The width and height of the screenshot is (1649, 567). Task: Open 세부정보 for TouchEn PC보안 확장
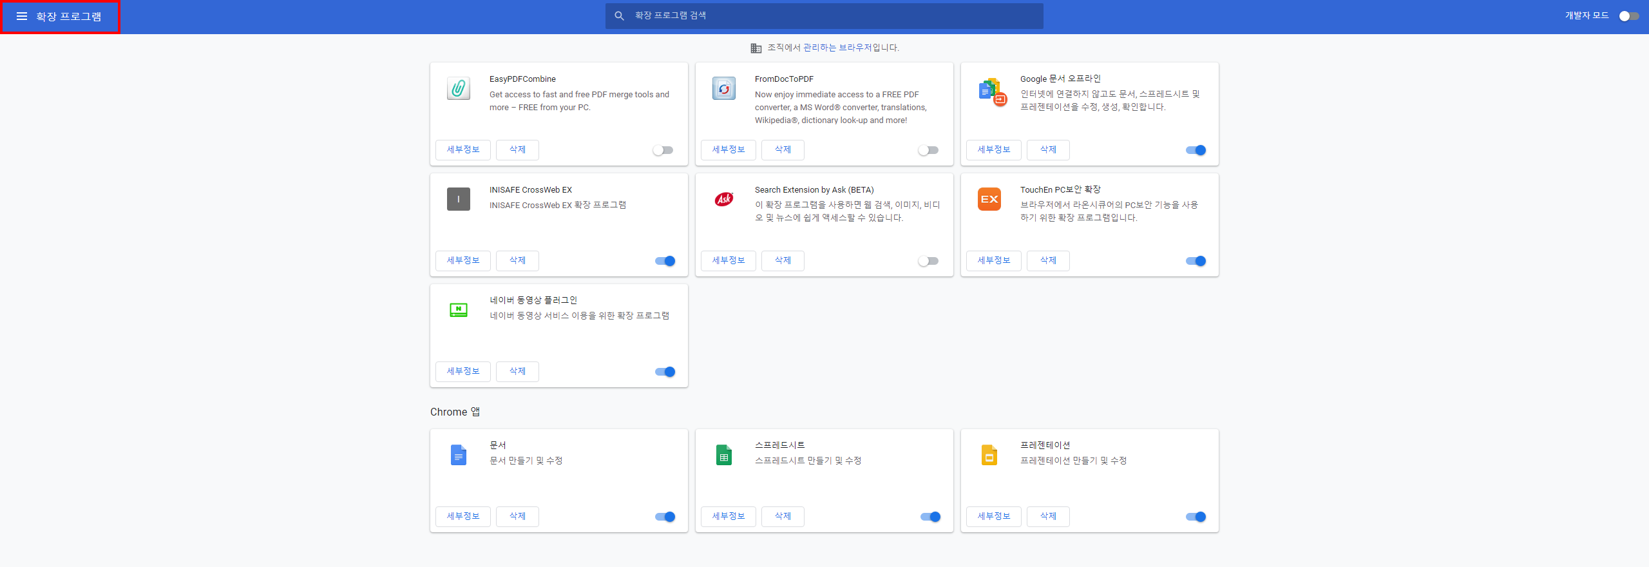tap(994, 261)
